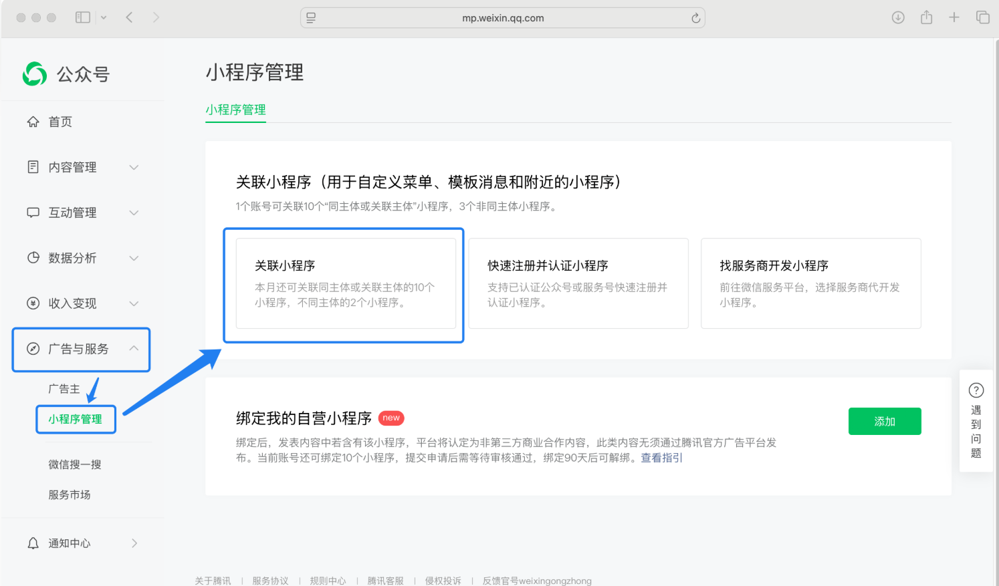
Task: Open 微信搜一搜 submenu item
Action: click(x=75, y=464)
